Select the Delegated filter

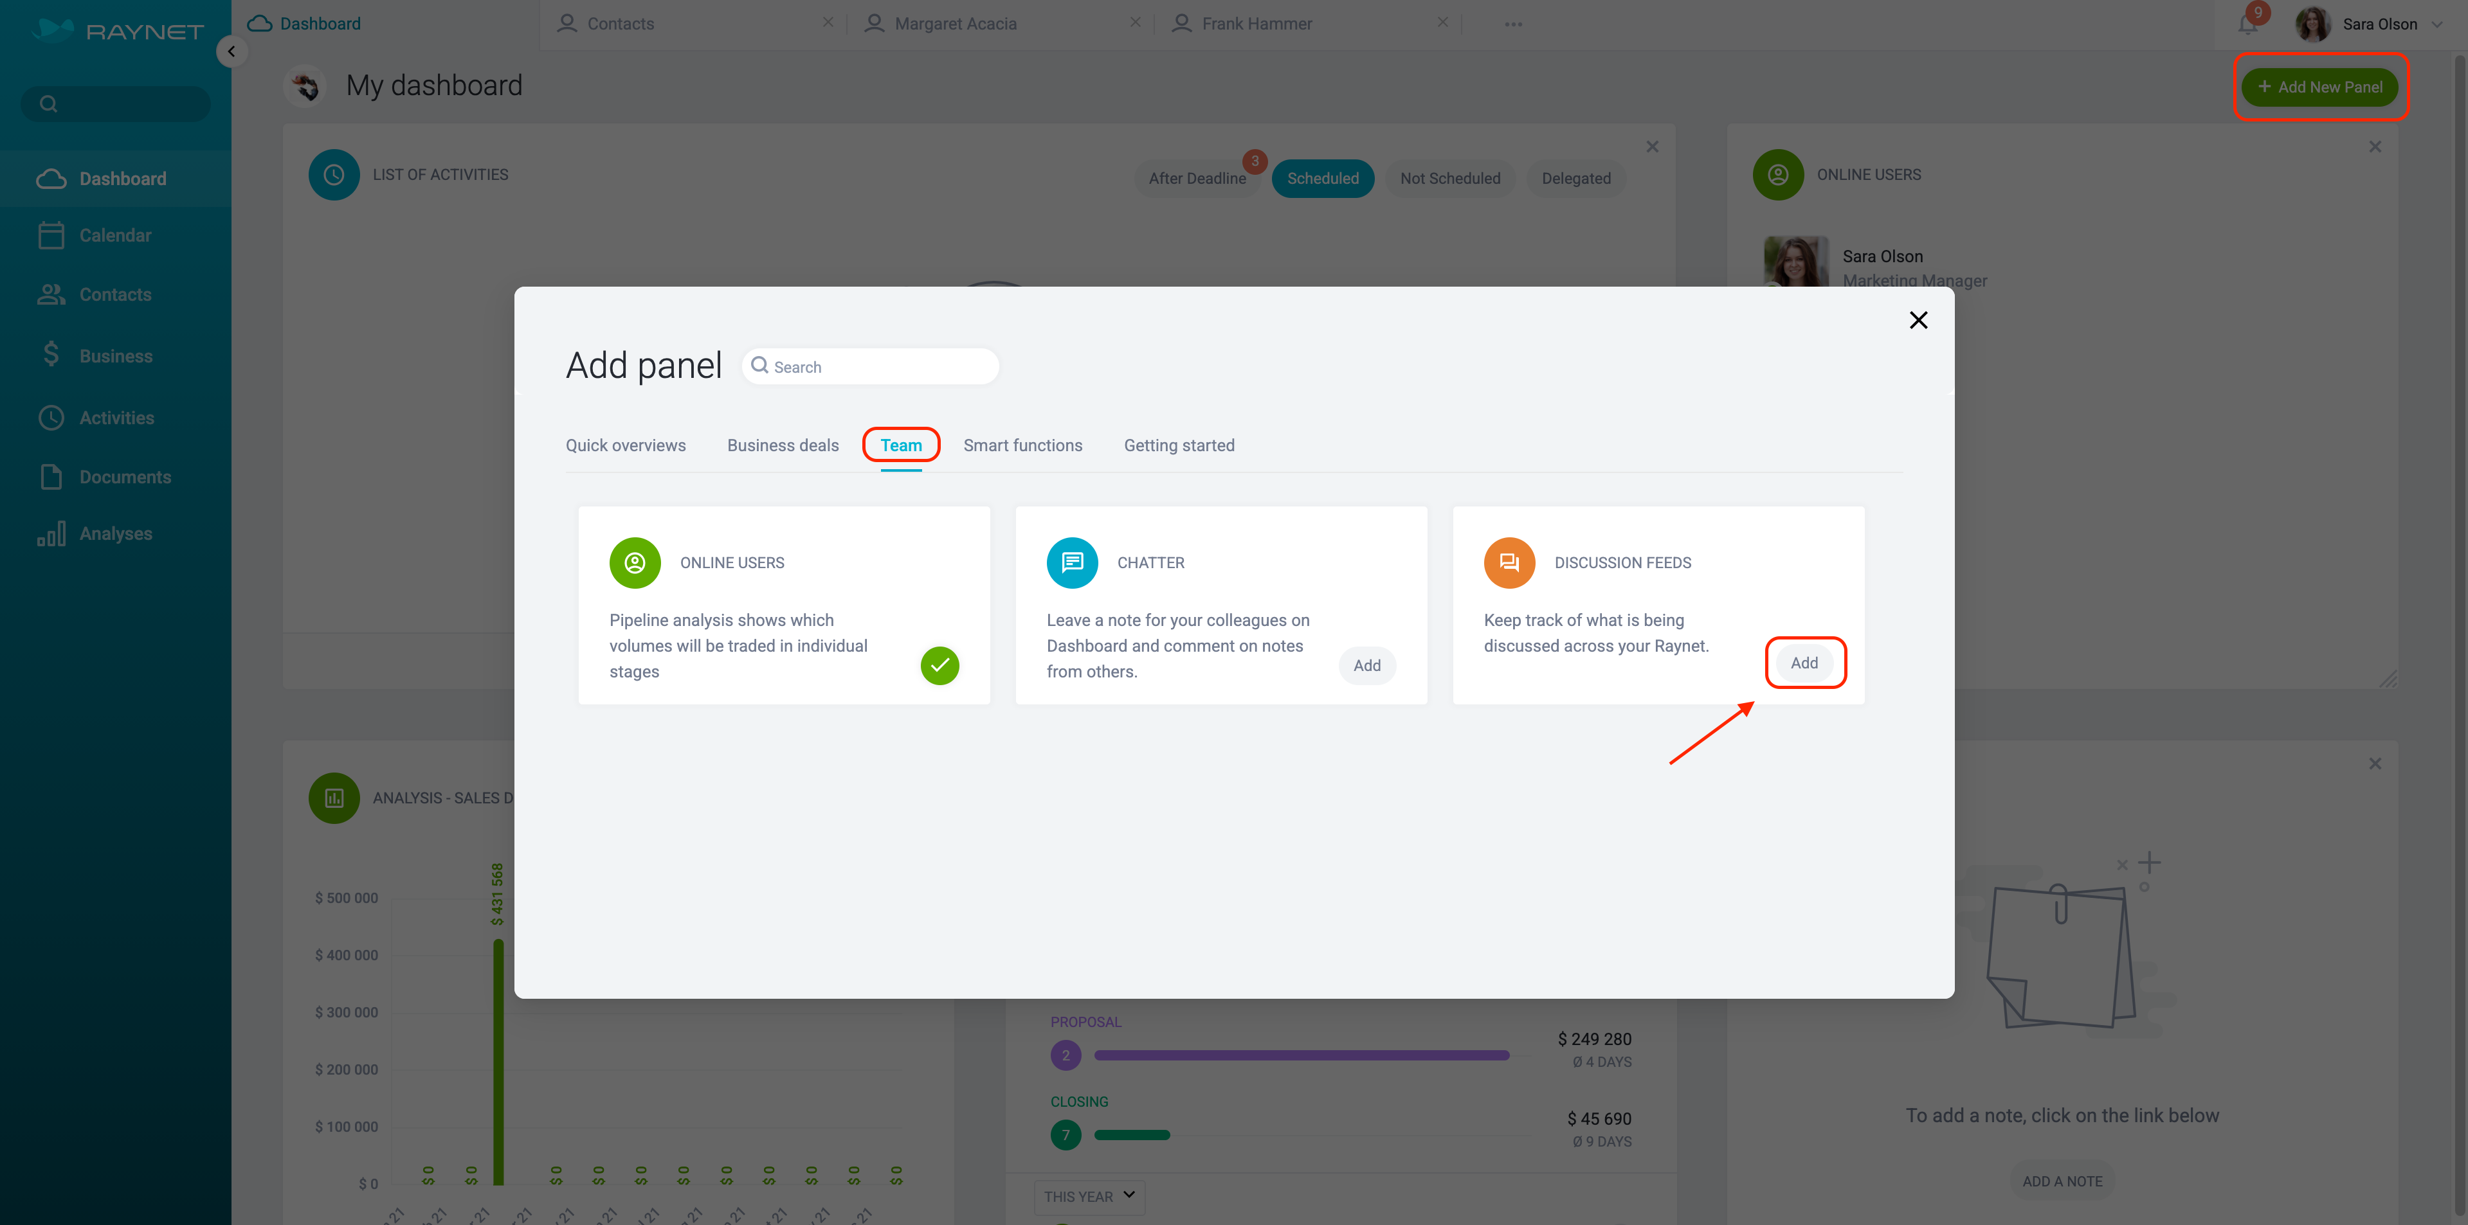1576,179
